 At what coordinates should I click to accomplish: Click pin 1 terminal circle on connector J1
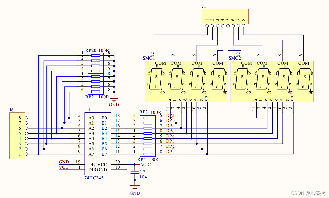pos(207,26)
